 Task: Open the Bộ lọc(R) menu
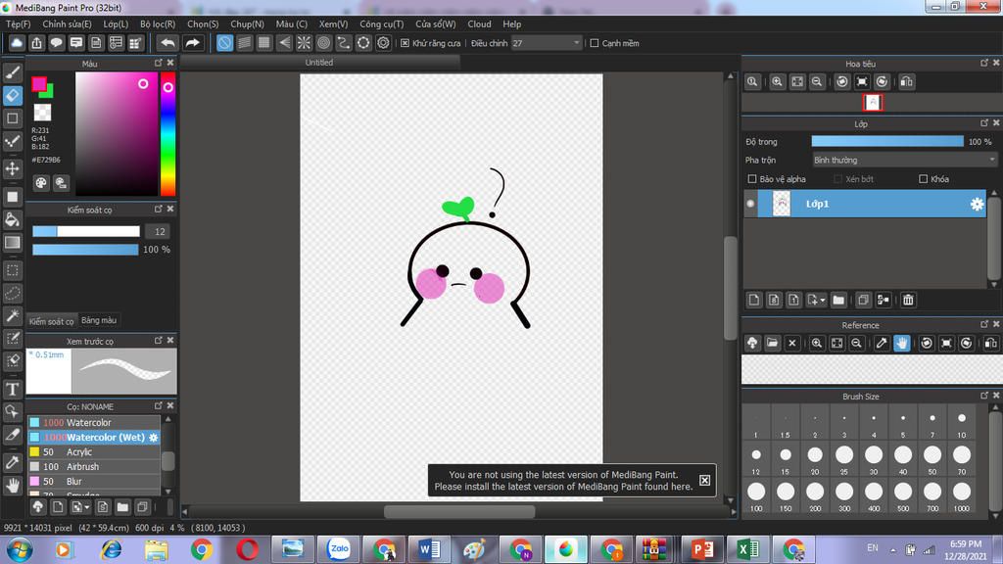coord(158,23)
